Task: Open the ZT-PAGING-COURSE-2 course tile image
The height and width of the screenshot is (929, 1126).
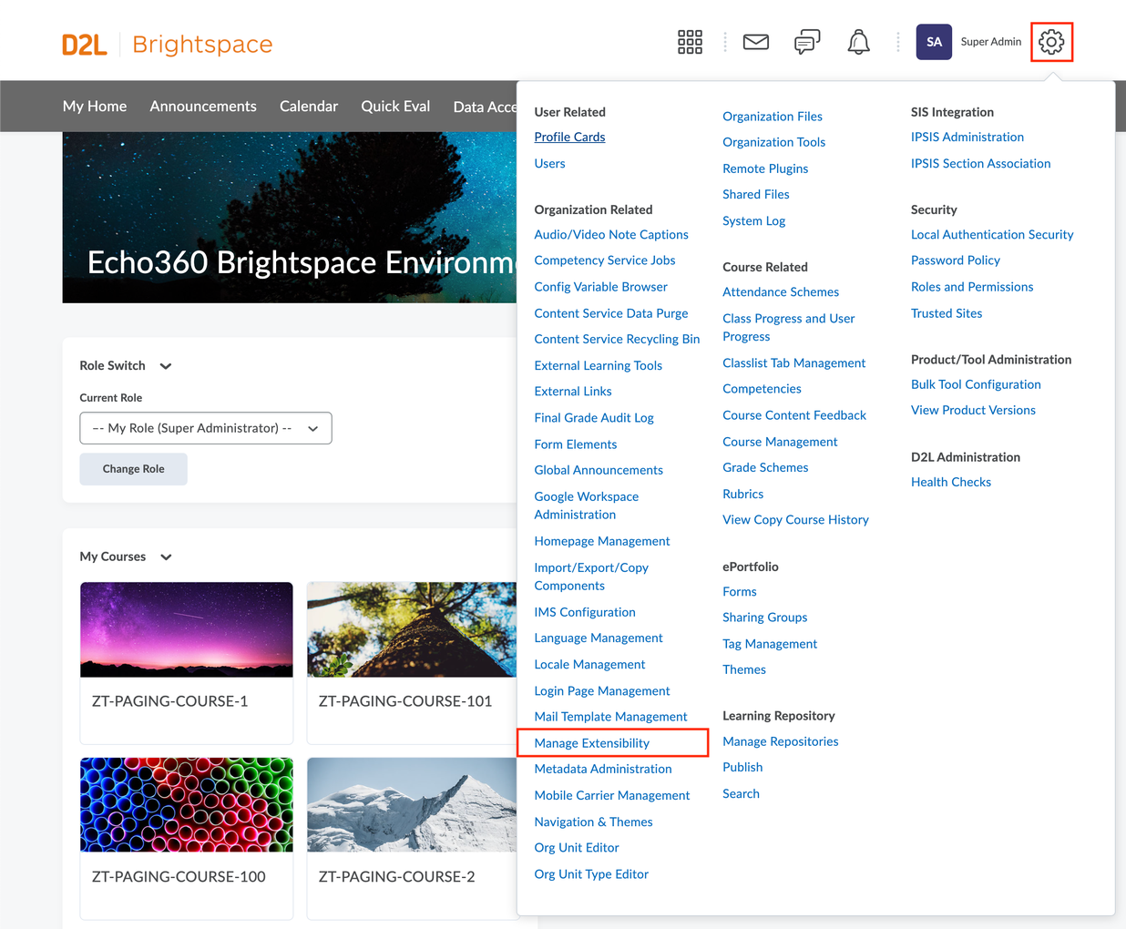Action: coord(412,804)
